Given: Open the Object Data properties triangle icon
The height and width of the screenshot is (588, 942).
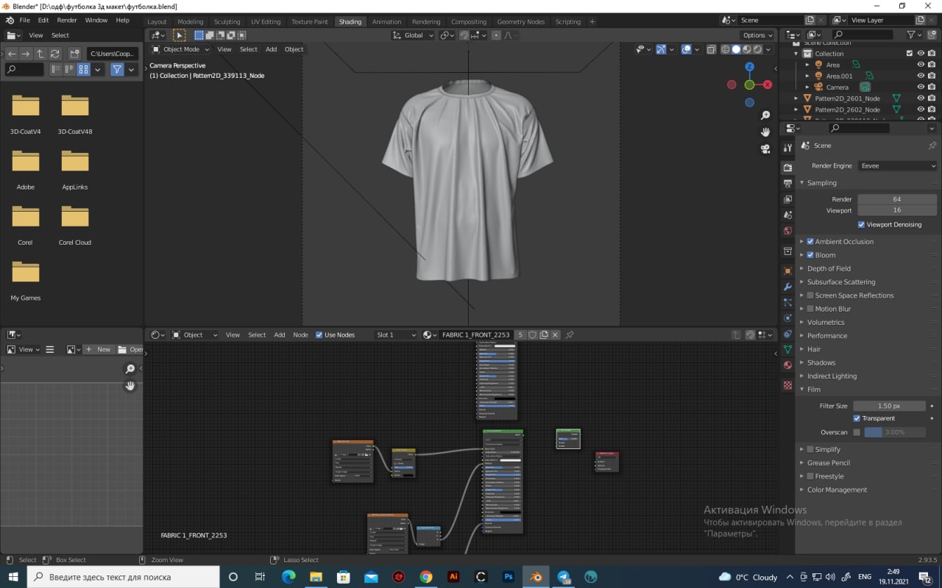Looking at the screenshot, I should tap(787, 350).
